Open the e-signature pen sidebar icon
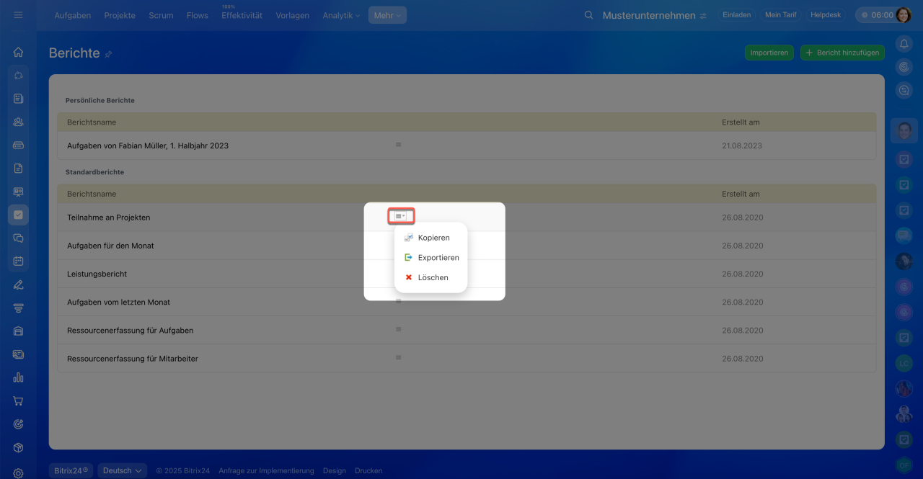The image size is (923, 479). tap(18, 285)
